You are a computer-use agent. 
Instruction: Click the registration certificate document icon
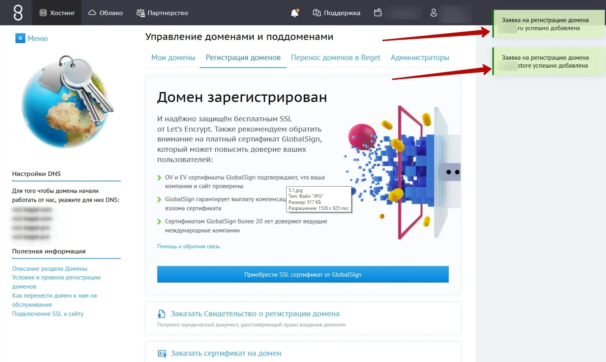tap(162, 314)
